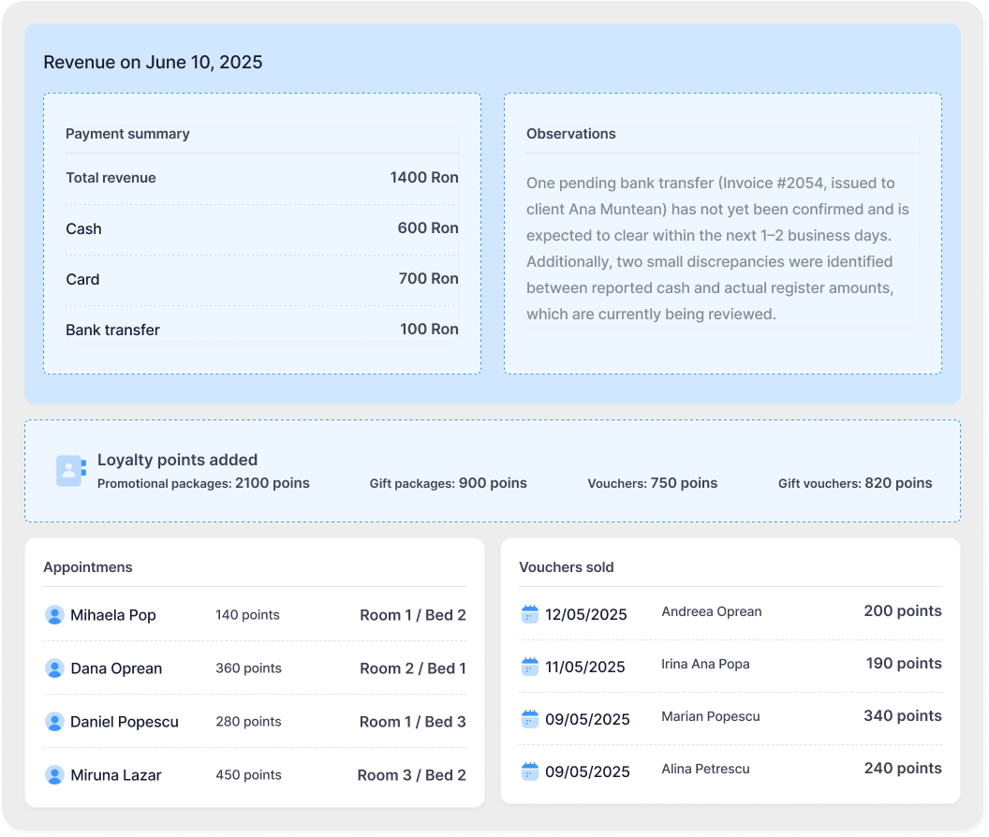Click into the Observations text box
This screenshot has width=989, height=837.
721,248
